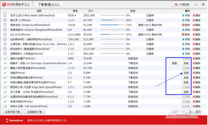This screenshot has height=125, width=208.
Task: Click the 快用苹果助手 logo
Action: pyautogui.click(x=16, y=5)
